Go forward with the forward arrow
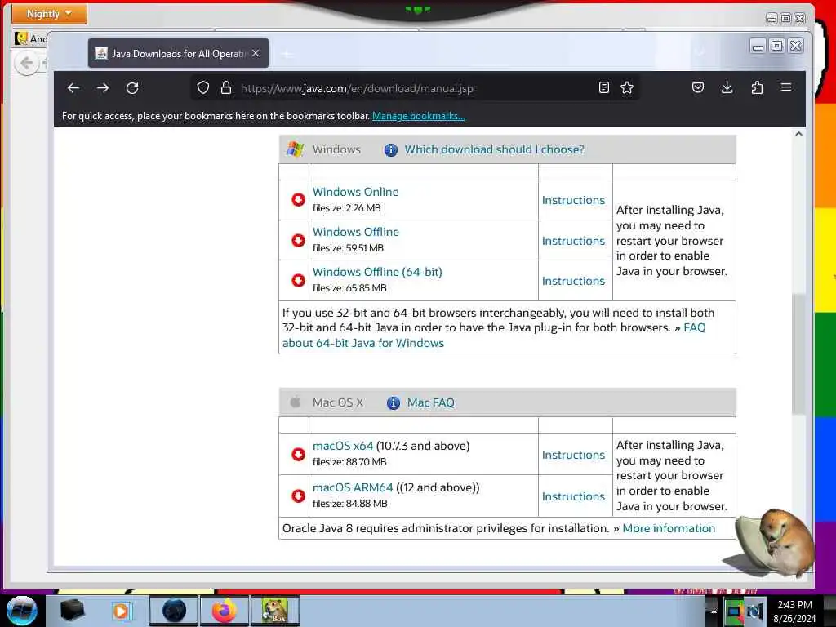 103,88
